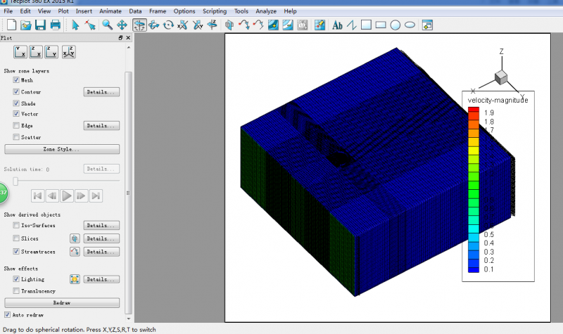Select the Adjustor tool with red cursor
This screenshot has height=334, width=563.
[90, 25]
